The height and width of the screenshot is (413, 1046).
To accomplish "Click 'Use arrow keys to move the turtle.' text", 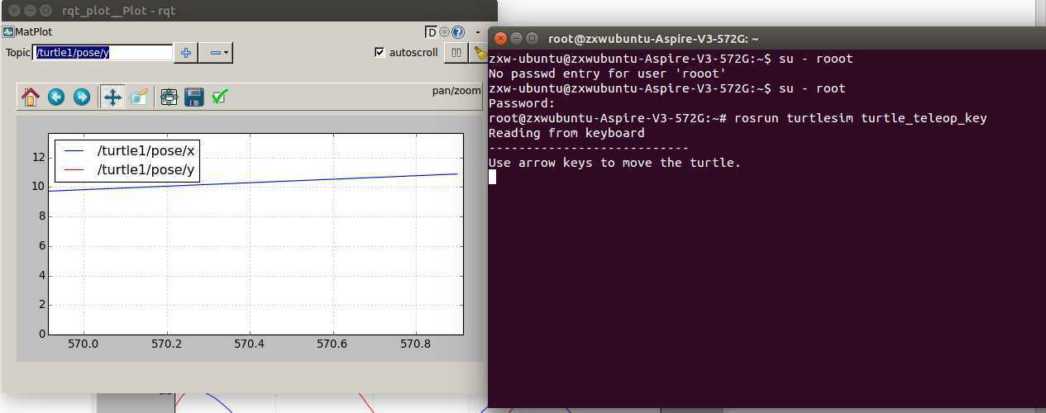I will [x=614, y=163].
